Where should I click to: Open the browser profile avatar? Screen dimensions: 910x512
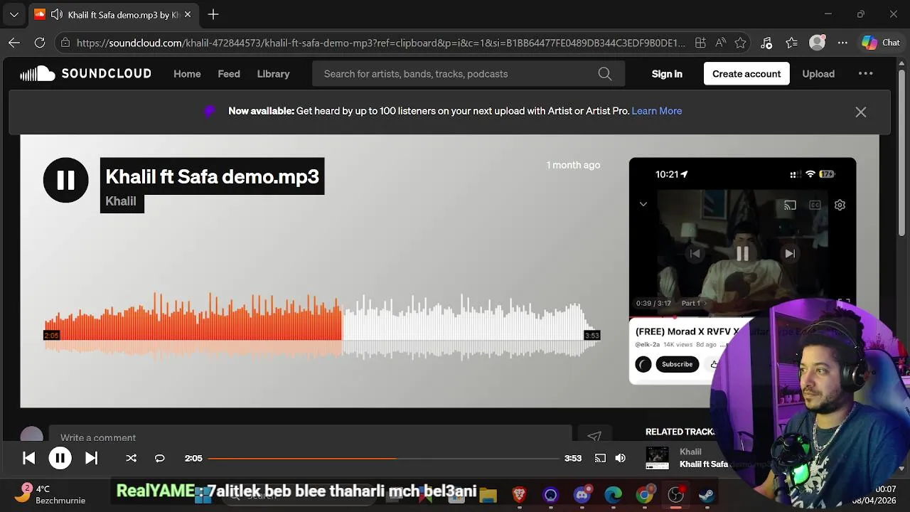[818, 43]
